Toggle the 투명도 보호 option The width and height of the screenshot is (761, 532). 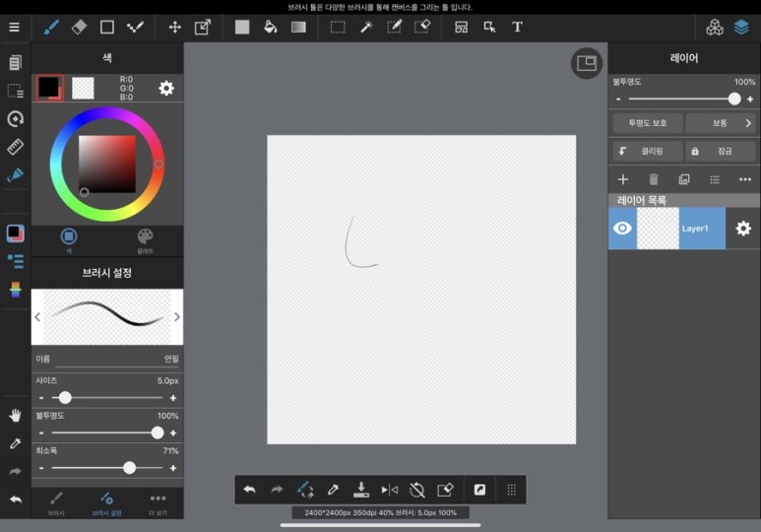point(648,123)
